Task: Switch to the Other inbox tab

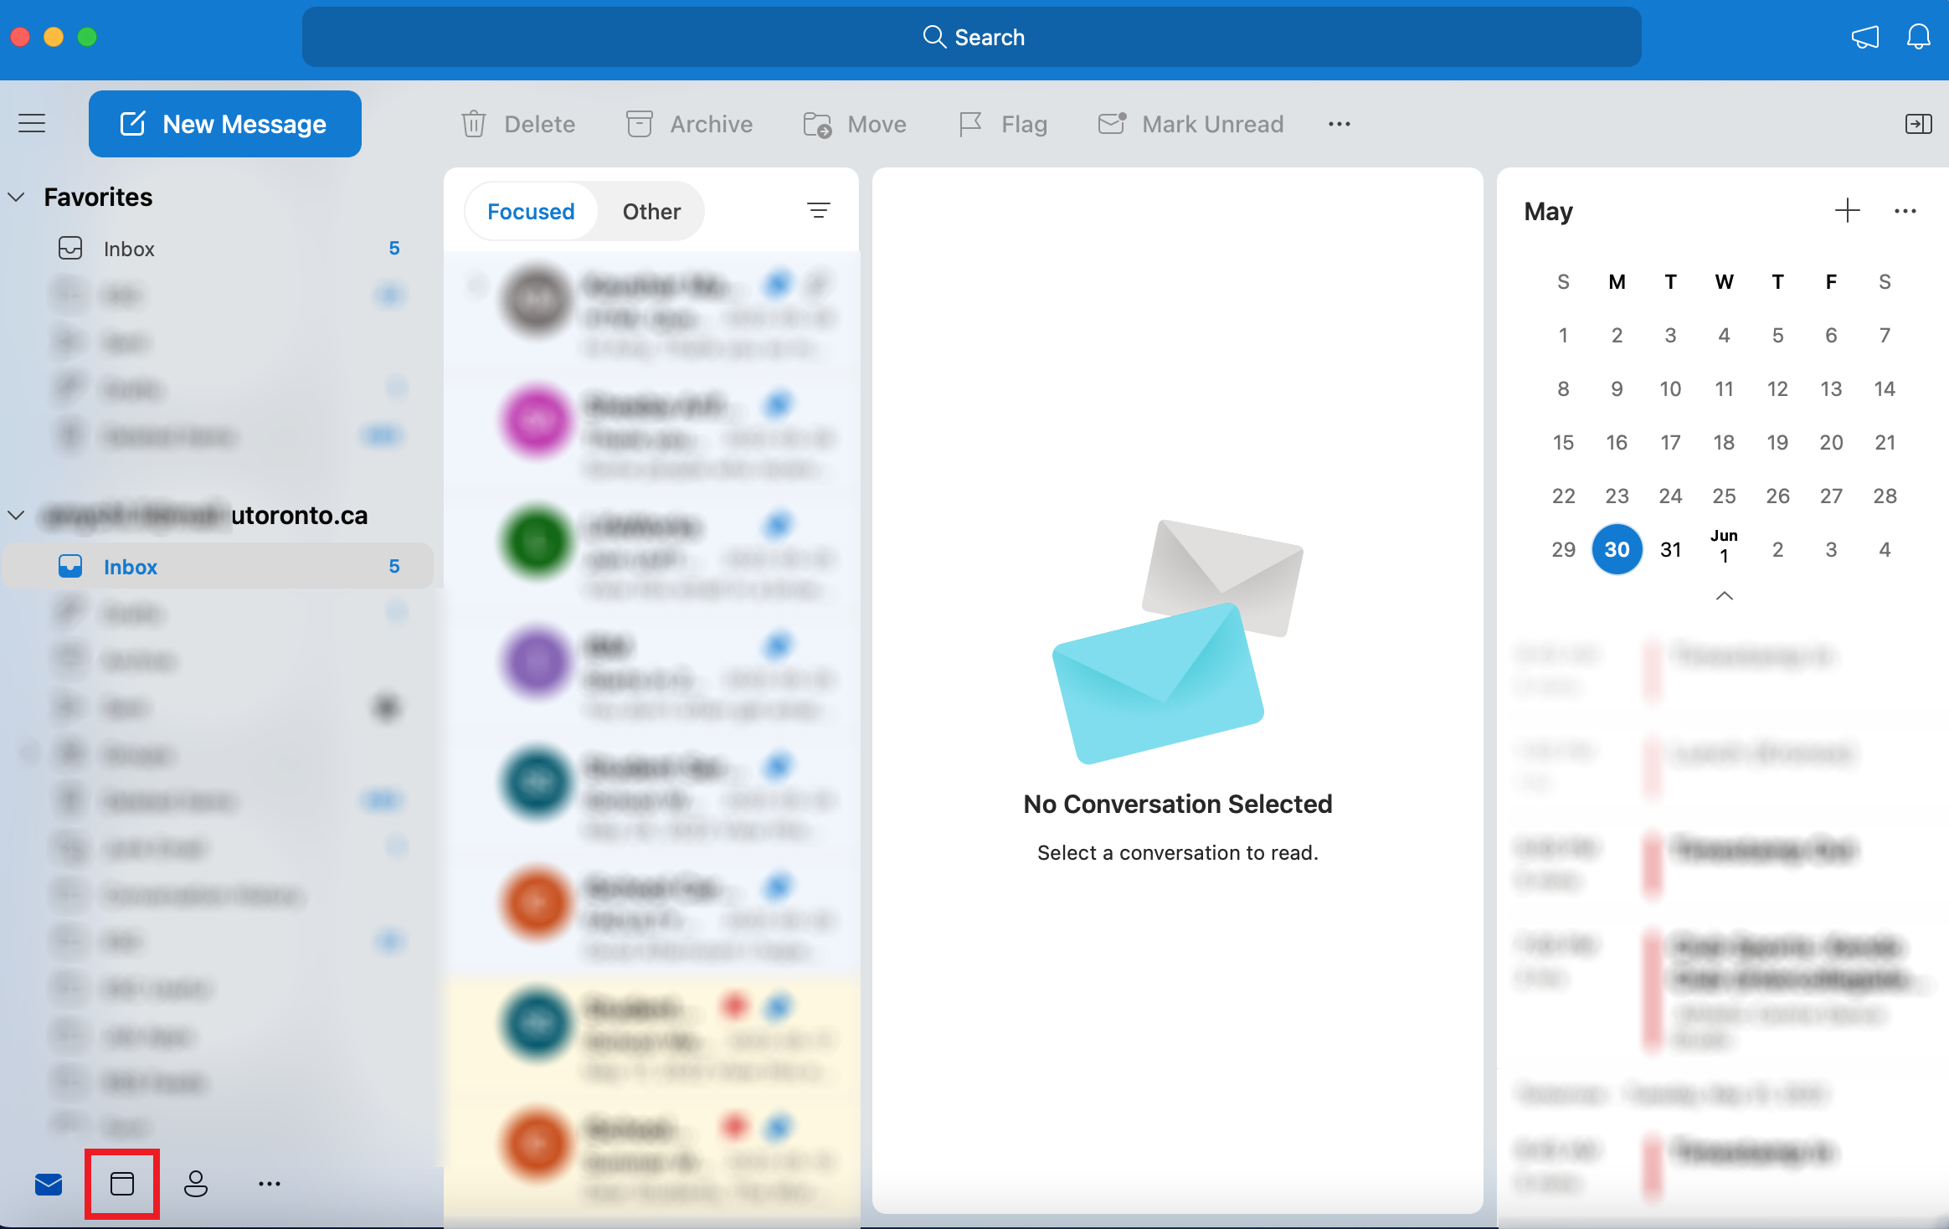Action: pyautogui.click(x=651, y=211)
